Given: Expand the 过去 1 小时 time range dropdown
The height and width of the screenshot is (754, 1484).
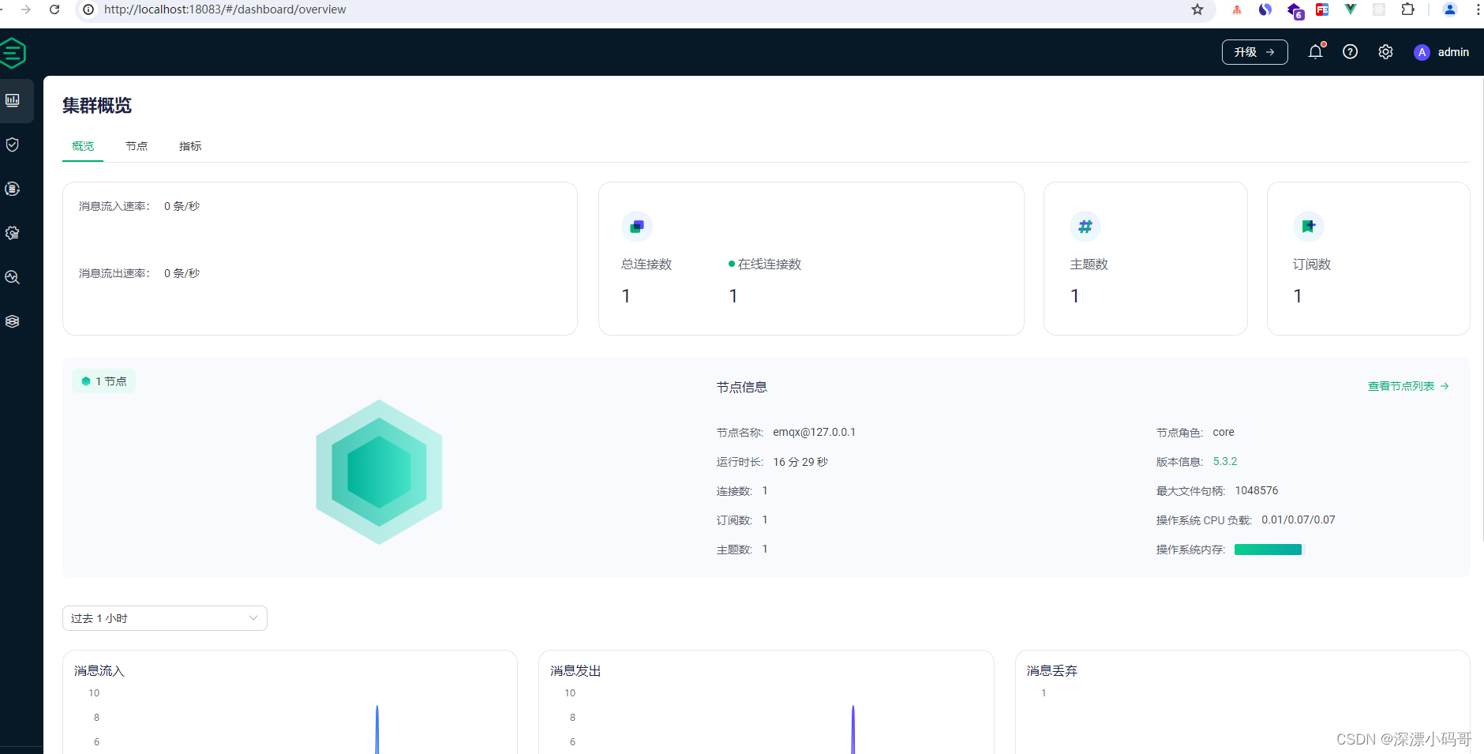Looking at the screenshot, I should pos(165,618).
